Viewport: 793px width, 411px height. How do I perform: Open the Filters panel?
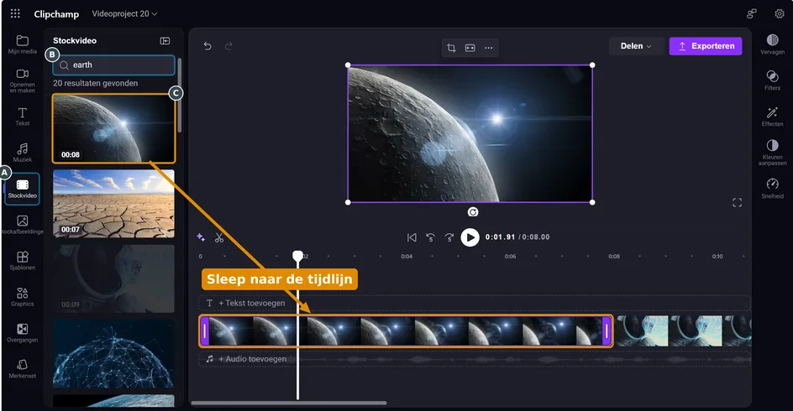[x=772, y=81]
